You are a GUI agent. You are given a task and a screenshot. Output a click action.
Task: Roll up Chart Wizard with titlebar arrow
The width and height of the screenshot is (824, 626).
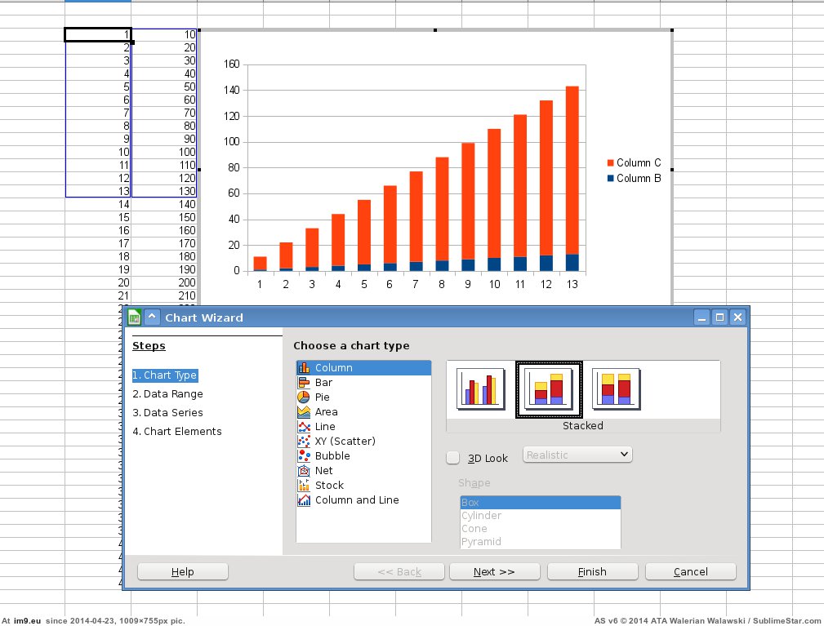tap(153, 317)
